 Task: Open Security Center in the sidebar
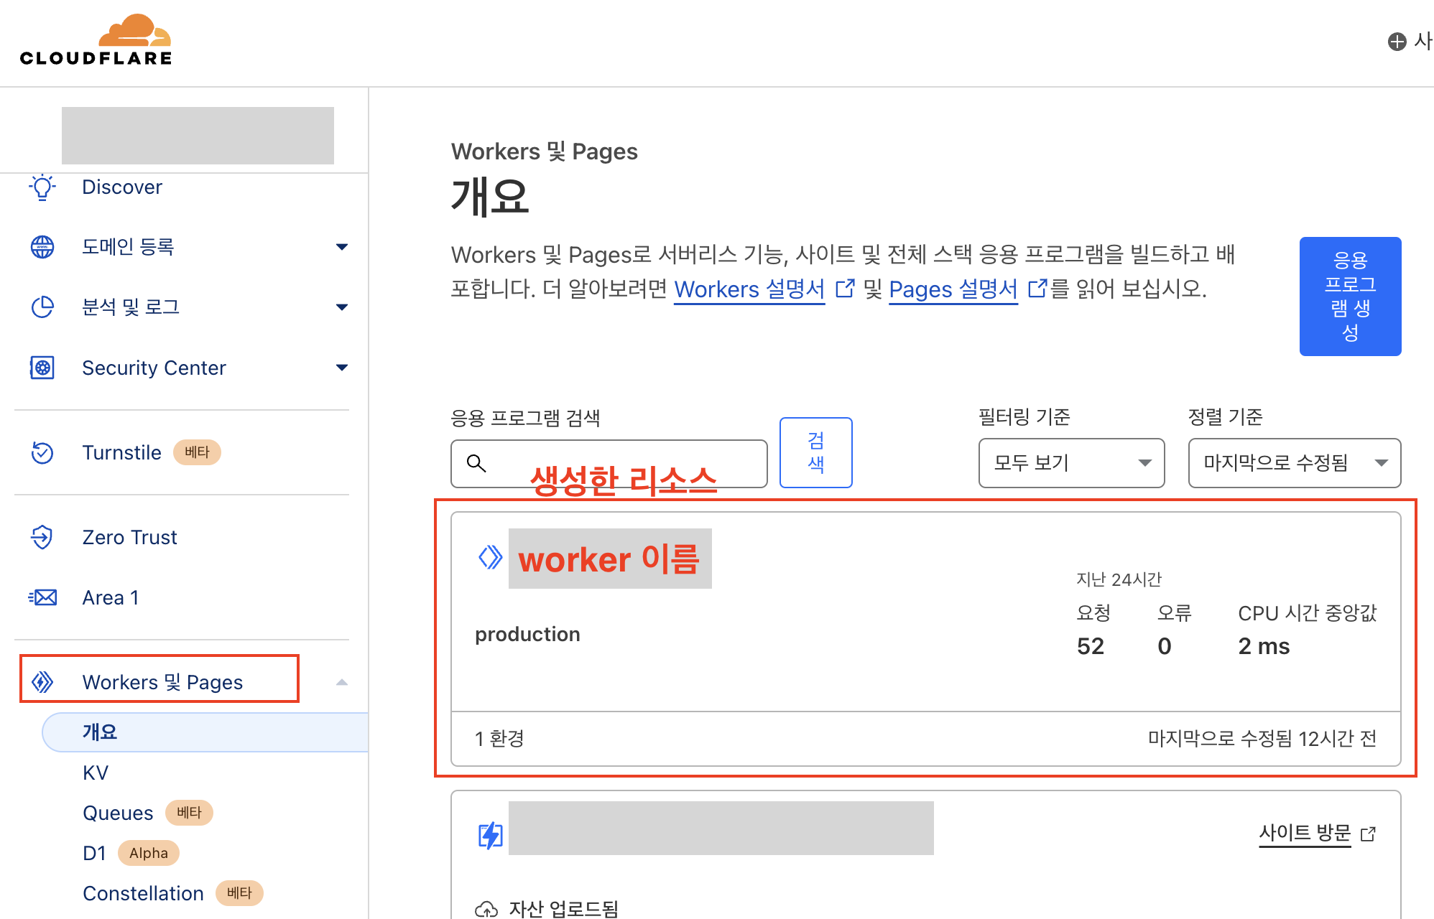[154, 368]
